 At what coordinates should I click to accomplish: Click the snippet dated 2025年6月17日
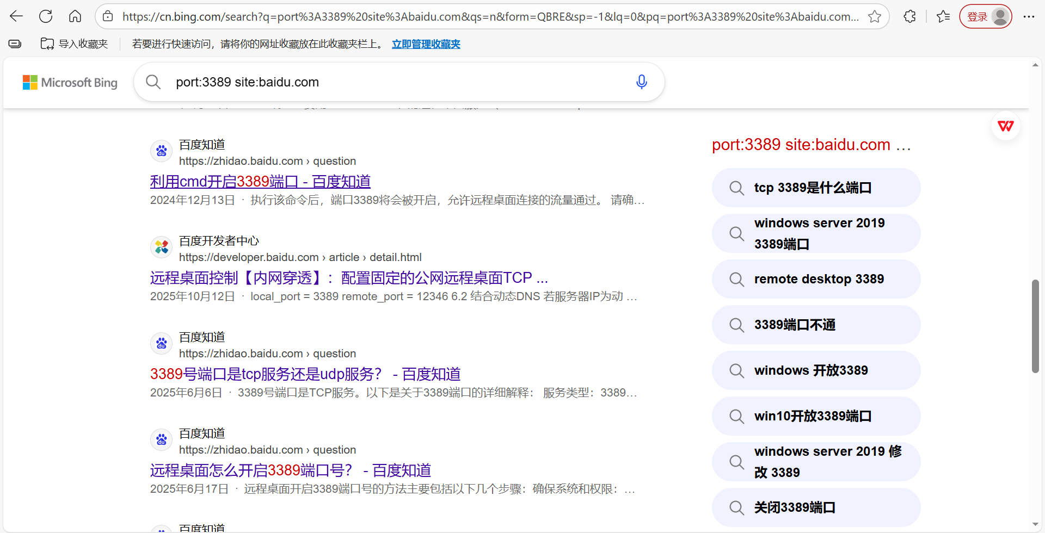click(x=392, y=489)
